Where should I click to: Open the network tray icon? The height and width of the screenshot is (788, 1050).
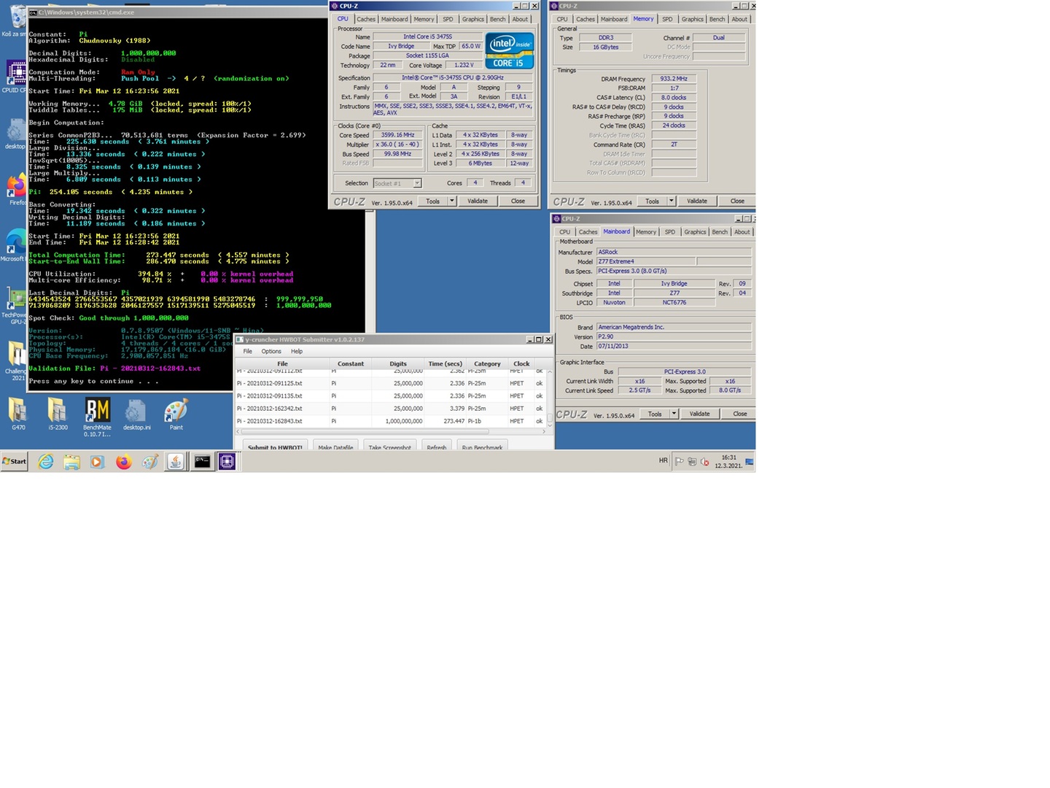point(691,461)
